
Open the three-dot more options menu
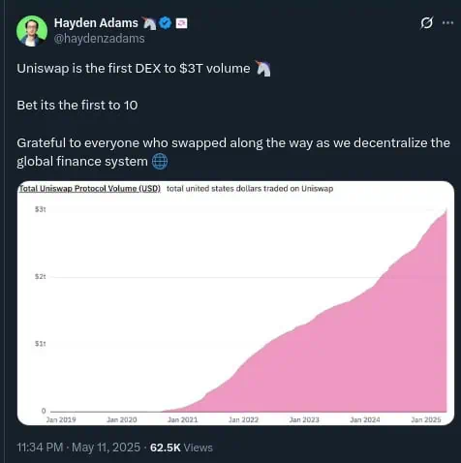pos(447,23)
